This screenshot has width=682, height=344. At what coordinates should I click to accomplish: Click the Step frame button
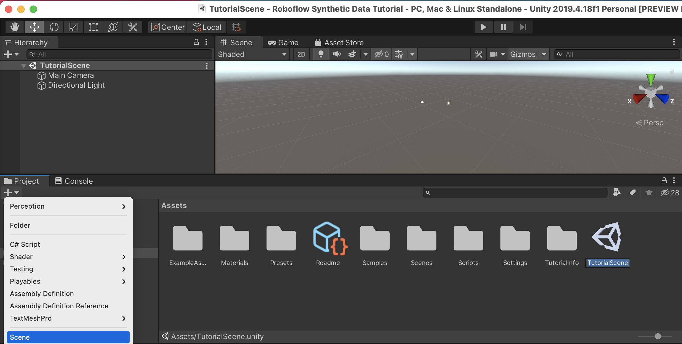(523, 27)
